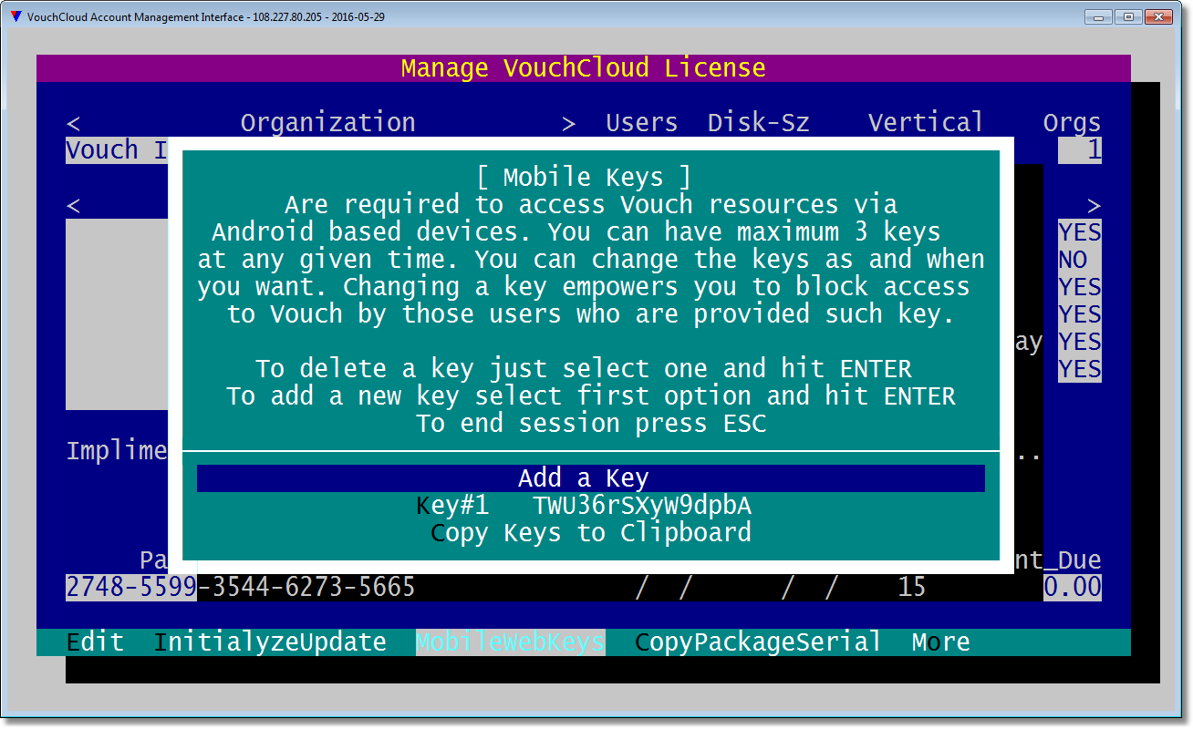Close the VouchCloud window
This screenshot has height=729, width=1193.
point(1158,16)
